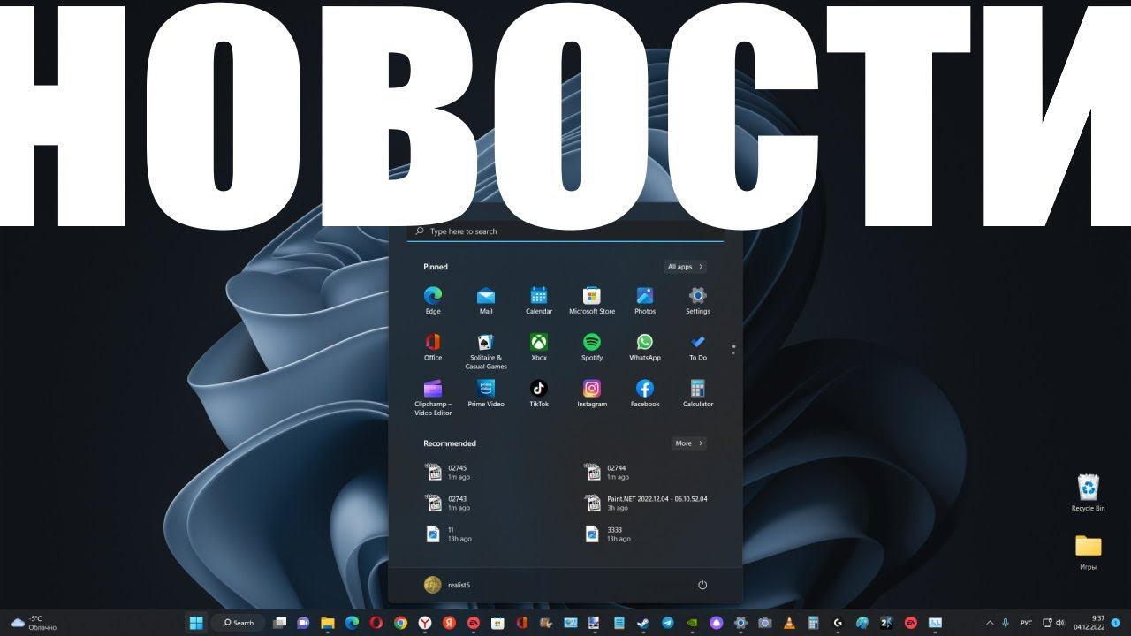Open Settings from the pinned grid

click(x=698, y=300)
